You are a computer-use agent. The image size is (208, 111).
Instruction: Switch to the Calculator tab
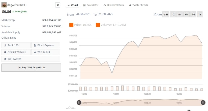(91, 5)
